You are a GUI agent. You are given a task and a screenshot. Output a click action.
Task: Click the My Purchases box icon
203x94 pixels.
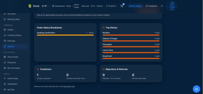pyautogui.click(x=5, y=68)
